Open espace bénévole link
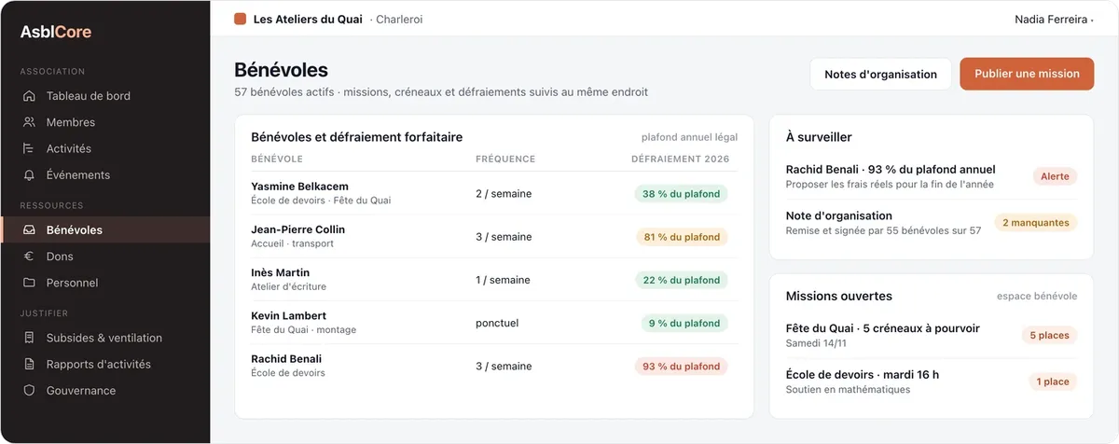This screenshot has width=1119, height=444. (1037, 297)
